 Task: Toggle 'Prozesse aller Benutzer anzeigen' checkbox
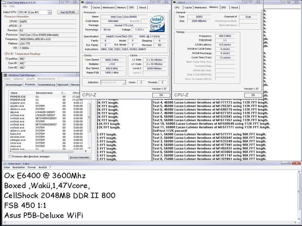(x=10, y=157)
